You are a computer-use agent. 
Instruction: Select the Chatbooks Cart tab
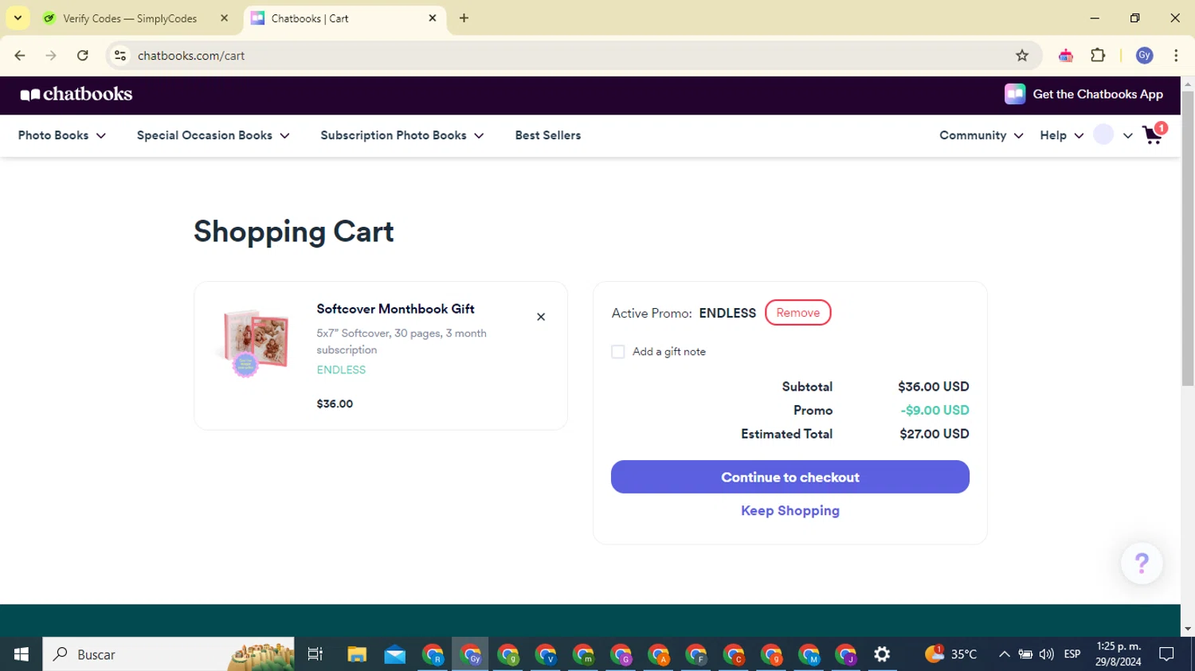click(345, 18)
